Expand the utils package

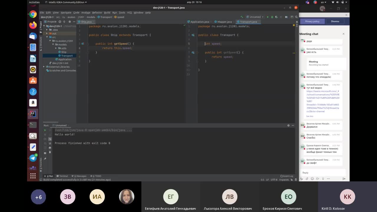point(56,48)
